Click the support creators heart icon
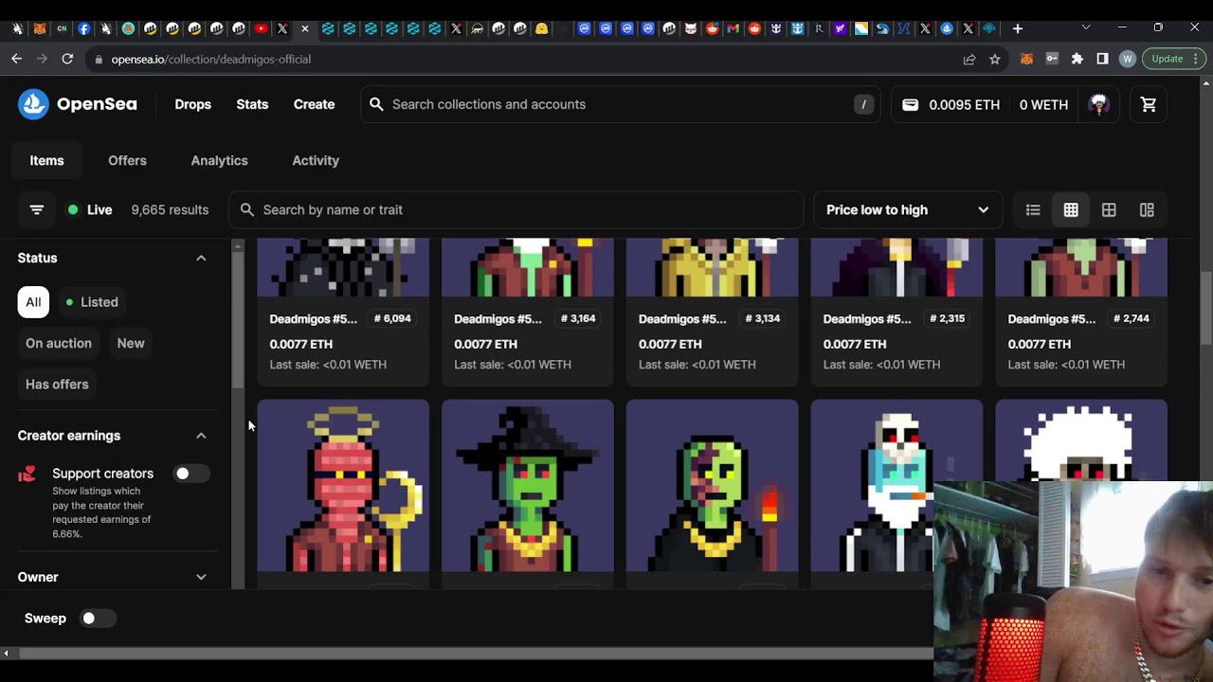This screenshot has height=682, width=1213. [27, 474]
